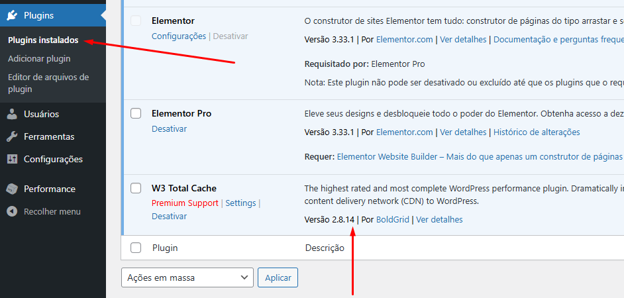Image resolution: width=624 pixels, height=298 pixels.
Task: Click greyed Desativar link under Elementor
Action: pos(231,36)
